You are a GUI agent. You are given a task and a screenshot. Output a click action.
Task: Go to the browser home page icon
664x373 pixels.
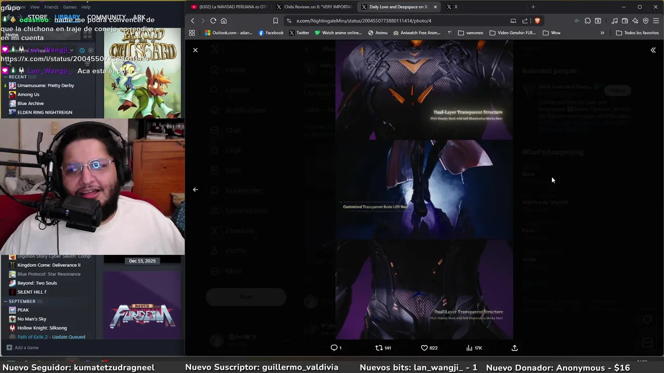(x=224, y=21)
